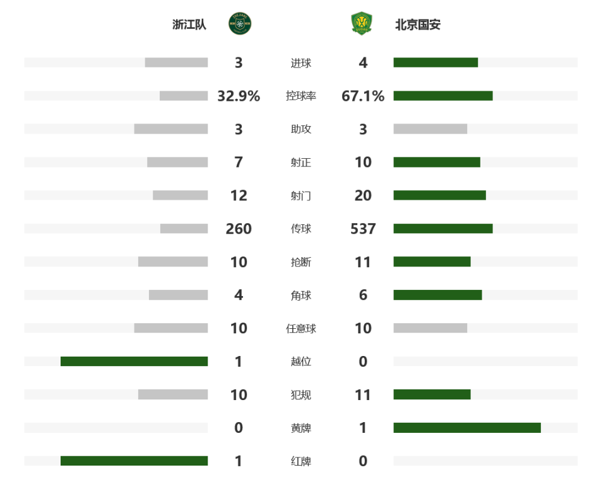606x482 pixels.
Task: Open the 北京国安 team name link
Action: pyautogui.click(x=418, y=25)
